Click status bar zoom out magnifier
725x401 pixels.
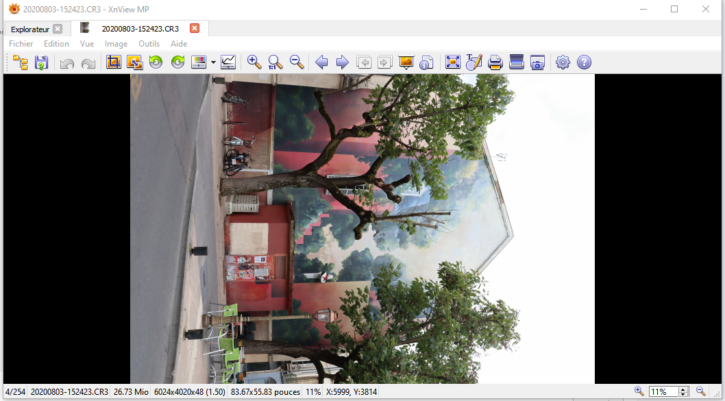click(x=700, y=391)
